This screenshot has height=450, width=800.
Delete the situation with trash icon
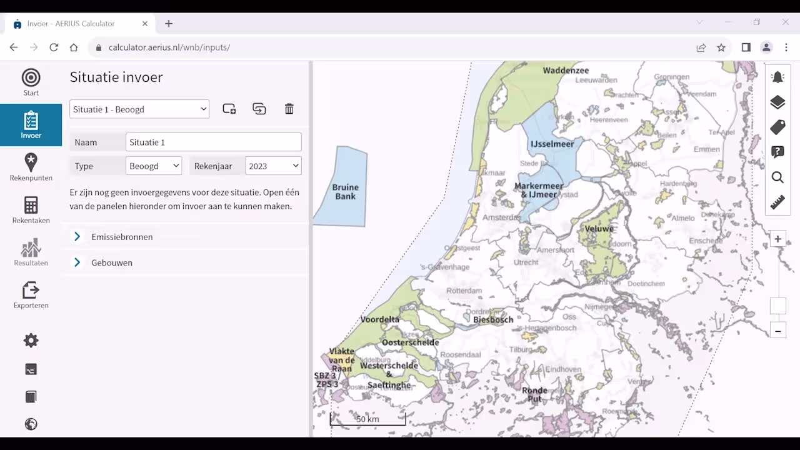pos(289,109)
